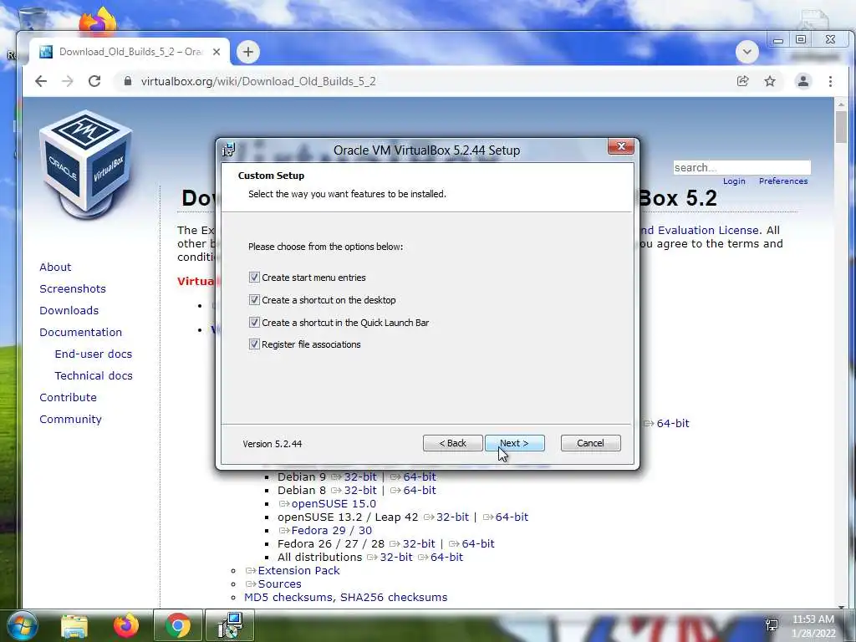Screen dimensions: 856x642
Task: Click the installer icon in dialog title bar
Action: click(x=228, y=150)
